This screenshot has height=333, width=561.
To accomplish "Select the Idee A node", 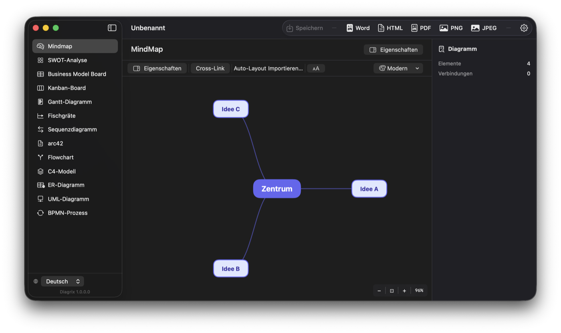I will click(369, 189).
